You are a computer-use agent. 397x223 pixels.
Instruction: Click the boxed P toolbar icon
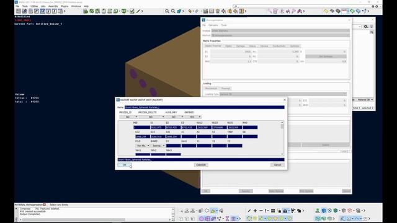pyautogui.click(x=37, y=11)
